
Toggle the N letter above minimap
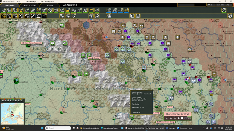5,100
